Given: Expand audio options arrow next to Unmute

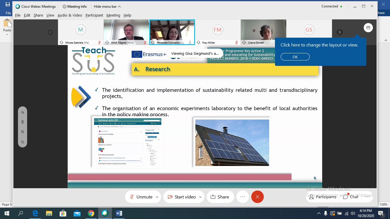Looking at the screenshot, I should tap(157, 197).
